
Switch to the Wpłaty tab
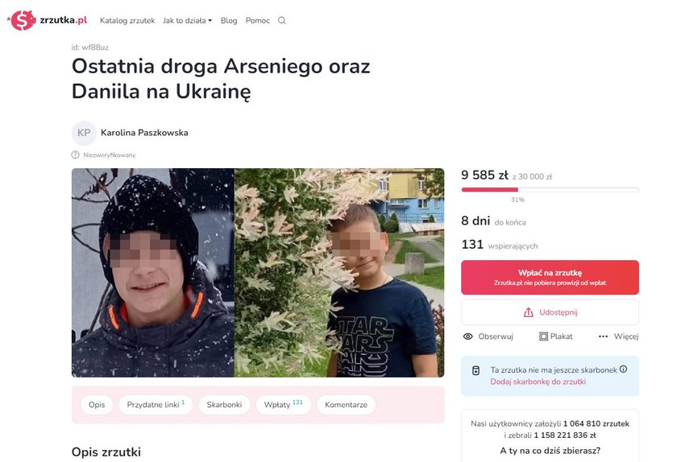(283, 405)
